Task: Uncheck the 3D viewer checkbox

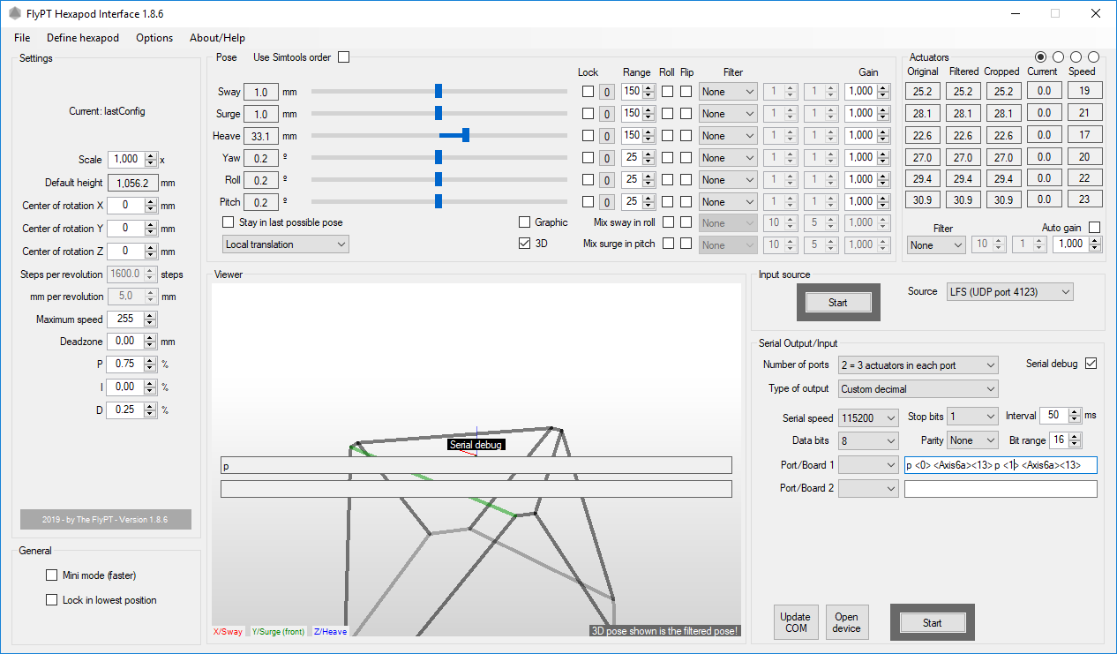Action: 525,244
